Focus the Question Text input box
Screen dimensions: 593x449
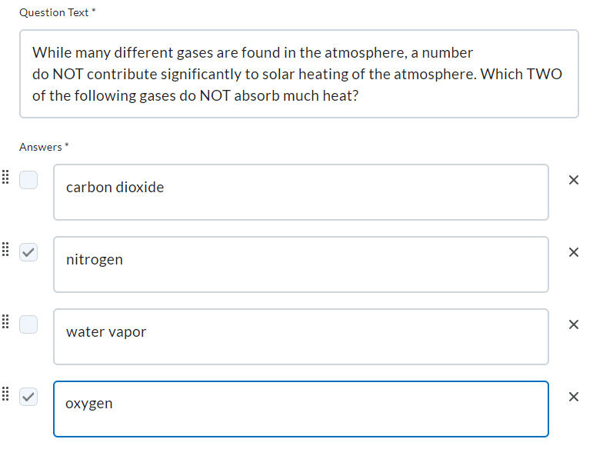tap(298, 74)
